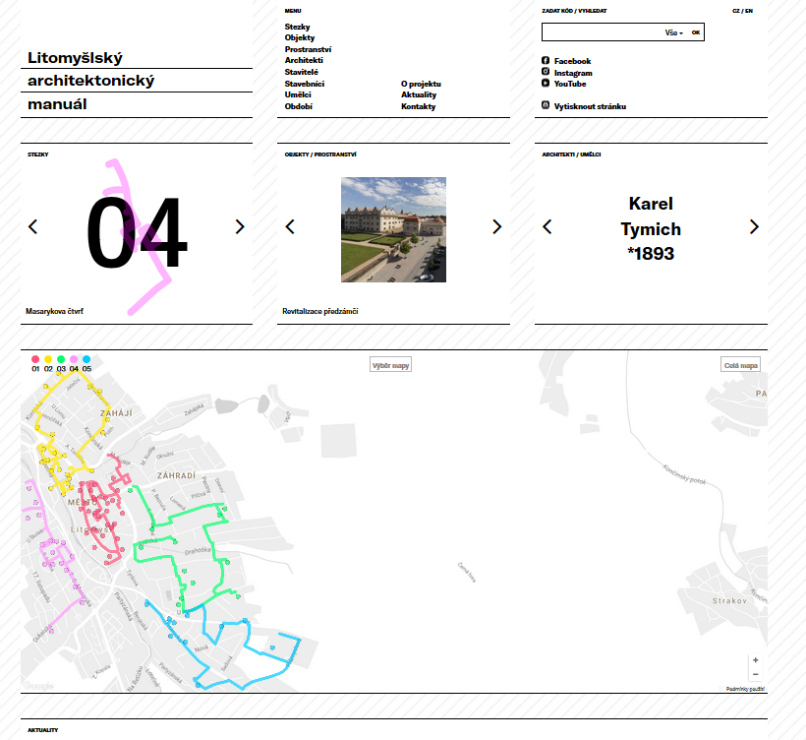
Task: Zoom in on the map with plus
Action: coord(755,660)
